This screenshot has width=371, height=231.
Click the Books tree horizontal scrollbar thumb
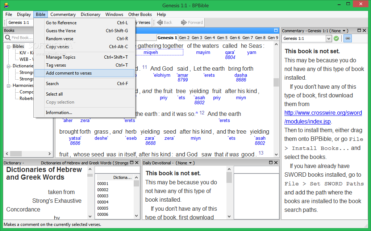tap(16, 154)
